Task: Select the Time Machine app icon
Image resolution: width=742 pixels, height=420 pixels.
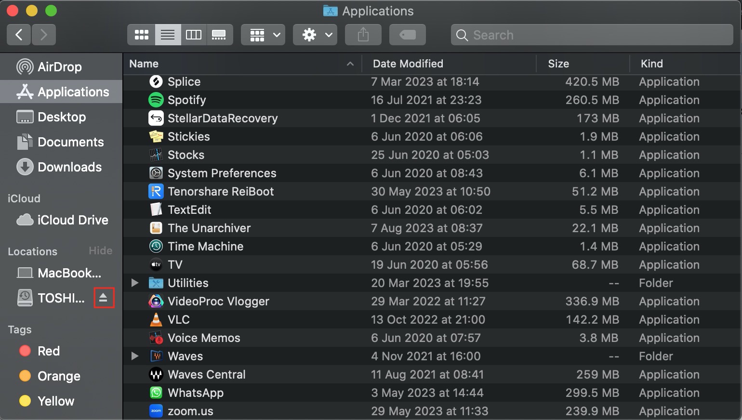Action: coord(156,246)
